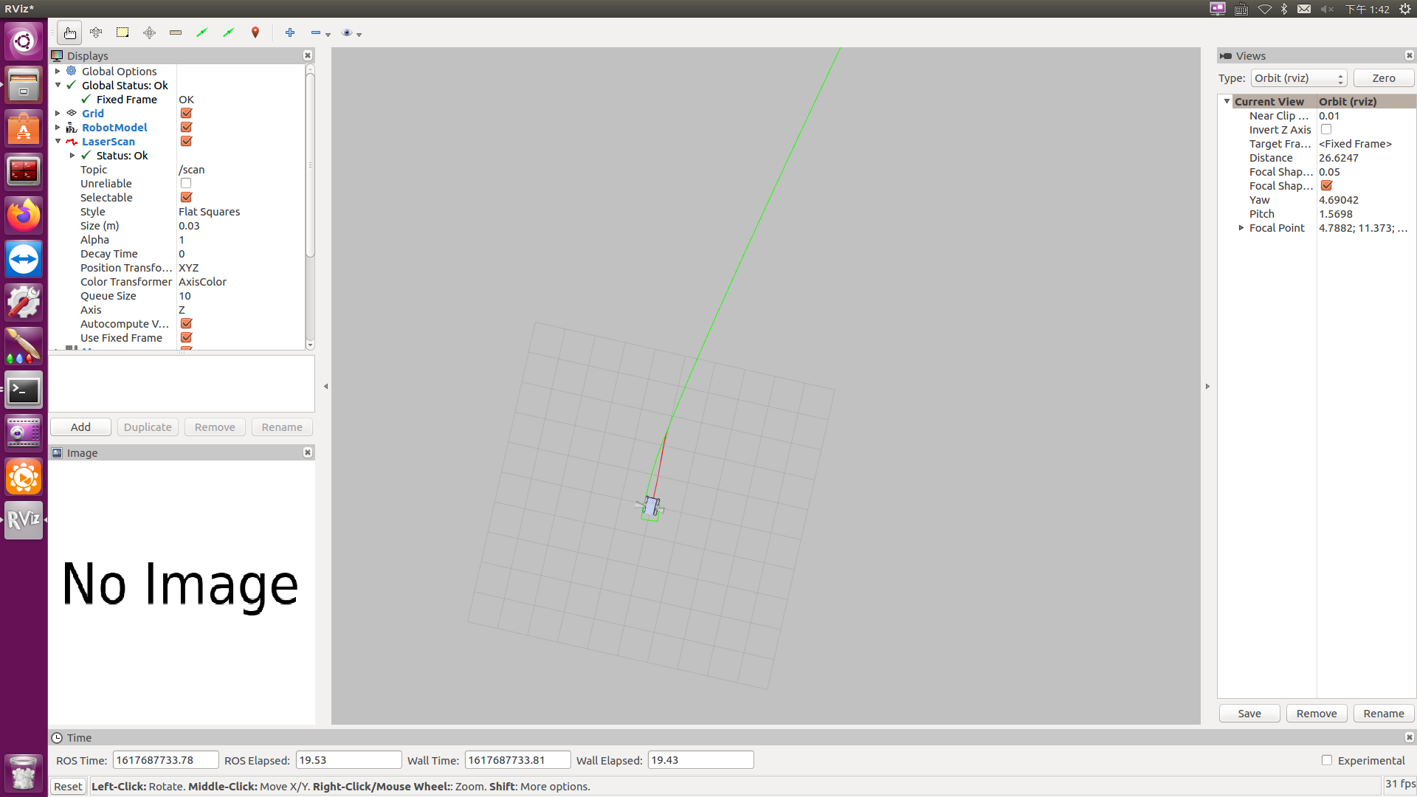Open the view Type dropdown
This screenshot has width=1417, height=797.
pyautogui.click(x=1298, y=78)
